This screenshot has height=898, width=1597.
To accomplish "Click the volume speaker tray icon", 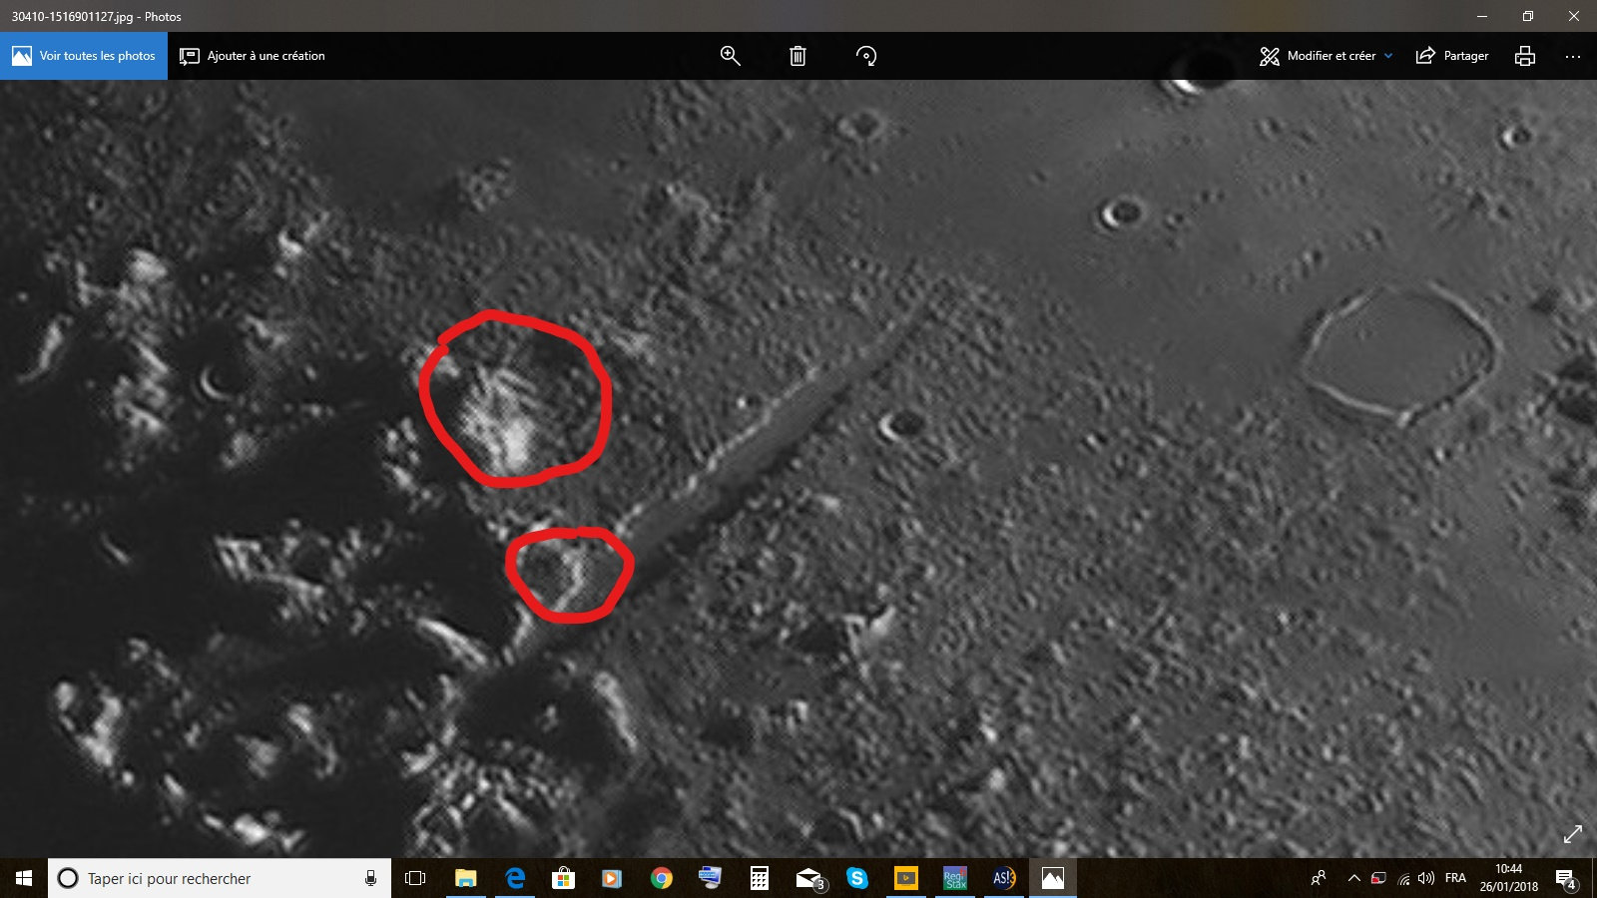I will pyautogui.click(x=1426, y=878).
